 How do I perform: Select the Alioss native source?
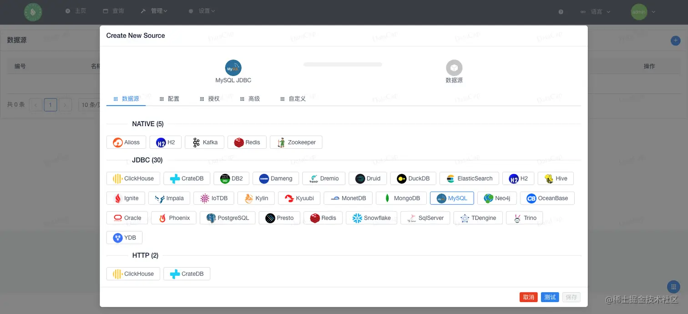pos(126,142)
